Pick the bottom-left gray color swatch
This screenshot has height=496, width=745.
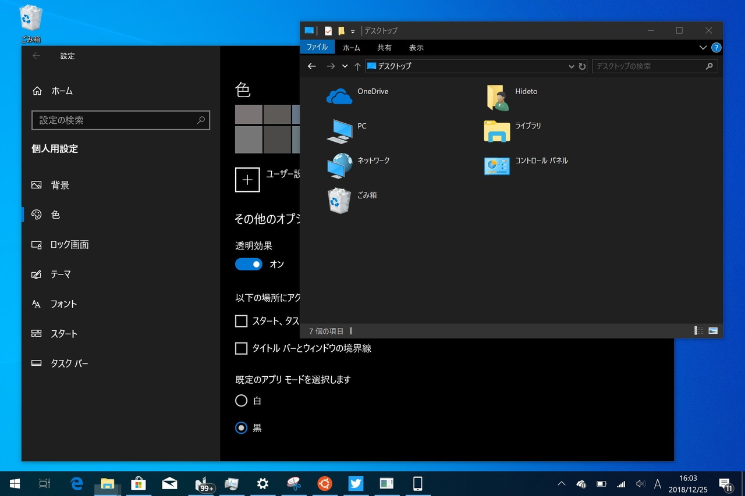(249, 140)
